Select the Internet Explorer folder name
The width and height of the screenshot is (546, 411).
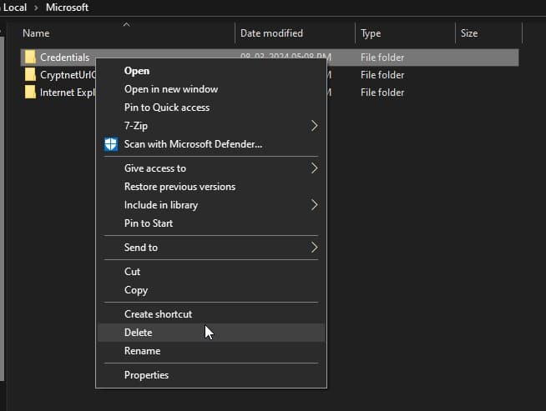[x=67, y=93]
